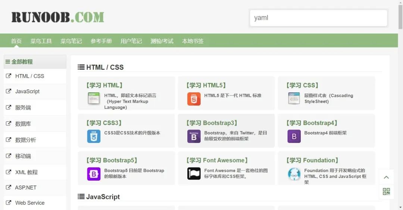Open the 【学习 CSS】 tutorial link
This screenshot has height=210, width=403.
coord(302,85)
